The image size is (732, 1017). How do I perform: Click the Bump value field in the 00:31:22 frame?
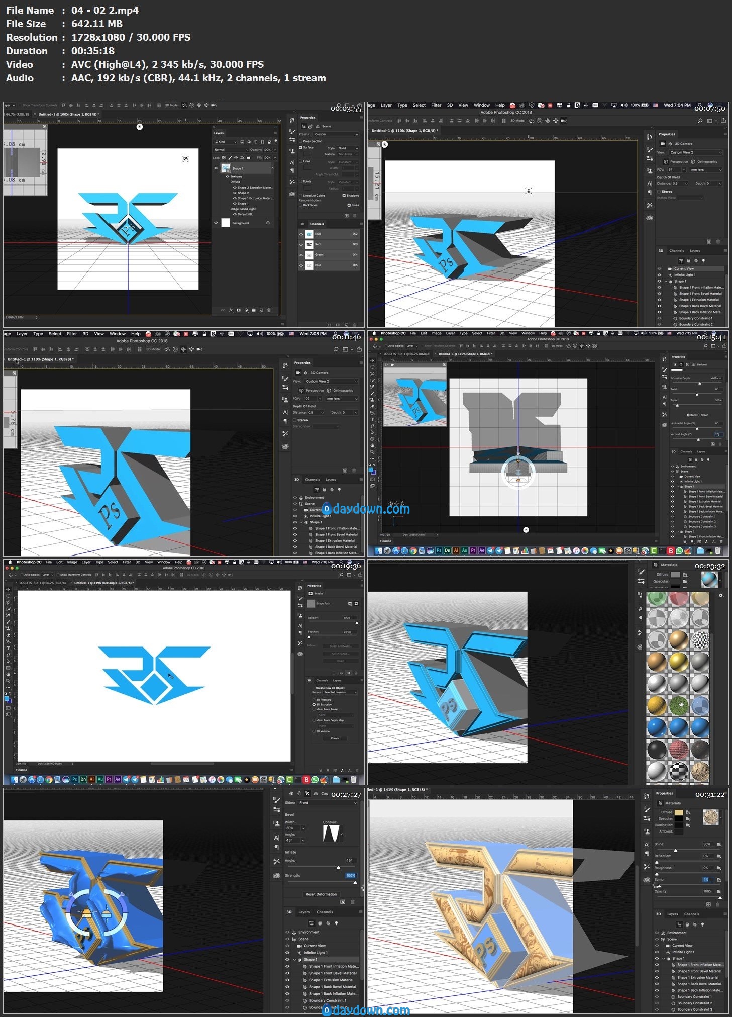(708, 879)
